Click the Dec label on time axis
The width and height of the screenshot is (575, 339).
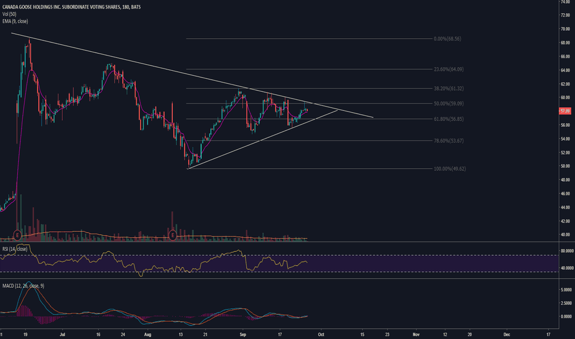[507, 335]
